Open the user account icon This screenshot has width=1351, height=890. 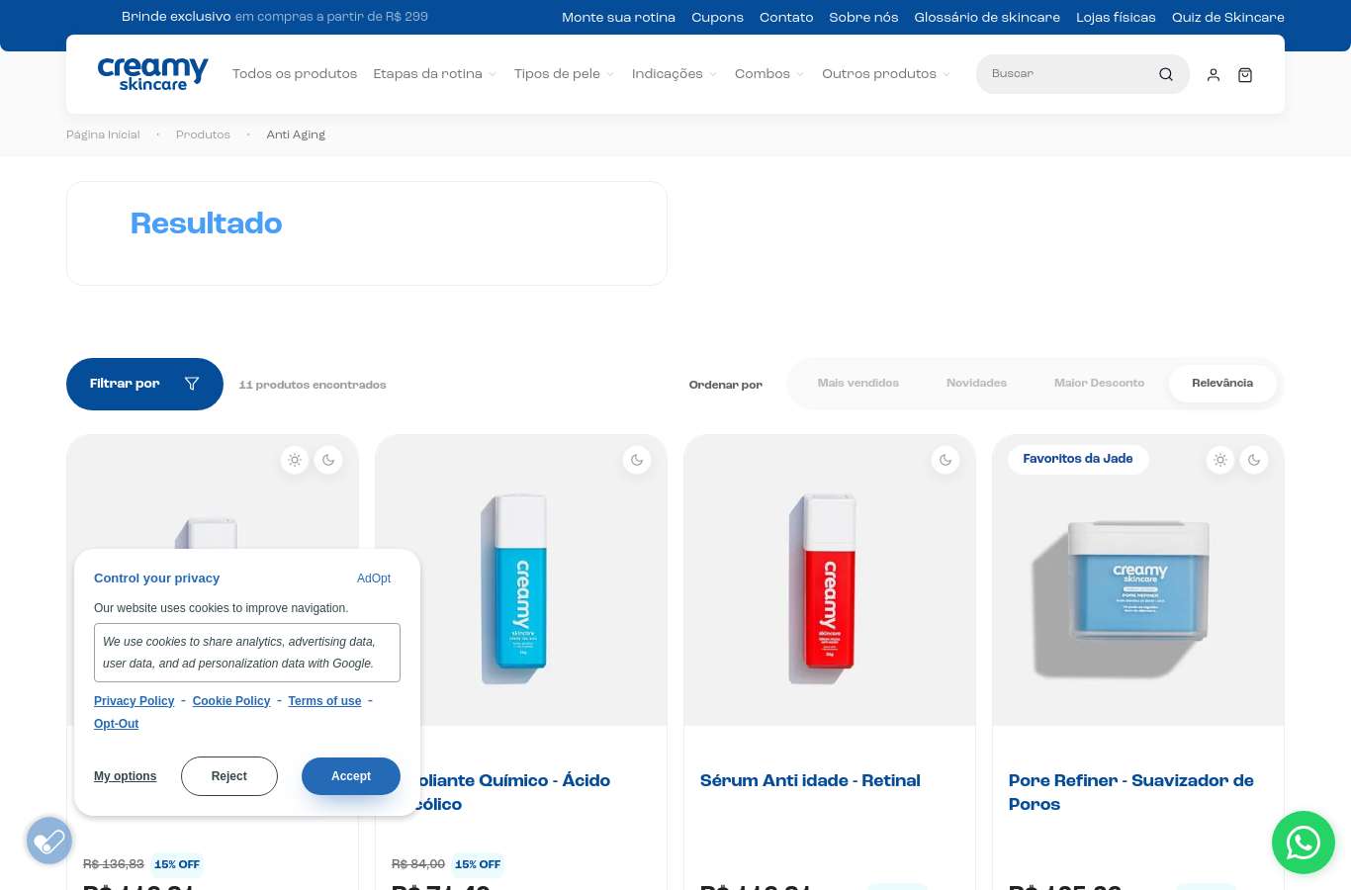tap(1214, 75)
